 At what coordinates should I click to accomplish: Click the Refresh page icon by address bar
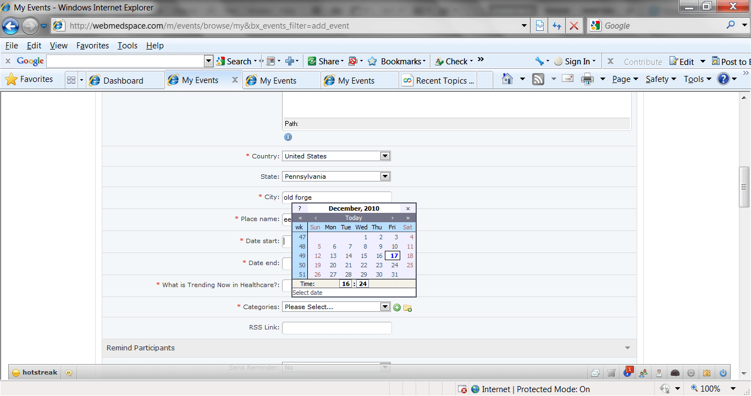(557, 26)
